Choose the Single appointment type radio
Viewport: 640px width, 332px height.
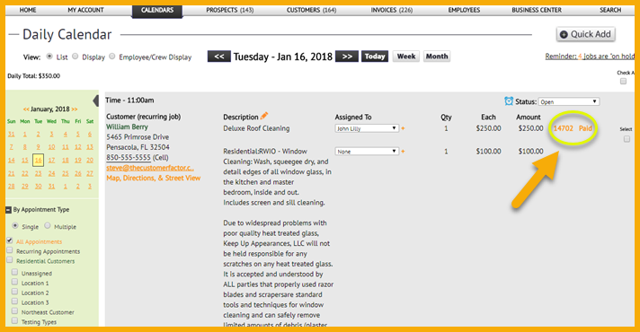(x=15, y=225)
